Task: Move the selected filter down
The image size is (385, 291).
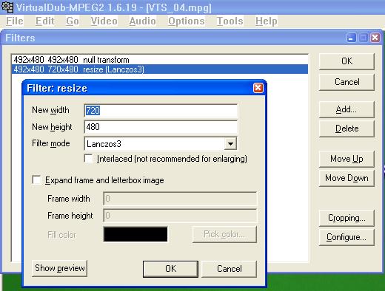Action: coord(346,178)
